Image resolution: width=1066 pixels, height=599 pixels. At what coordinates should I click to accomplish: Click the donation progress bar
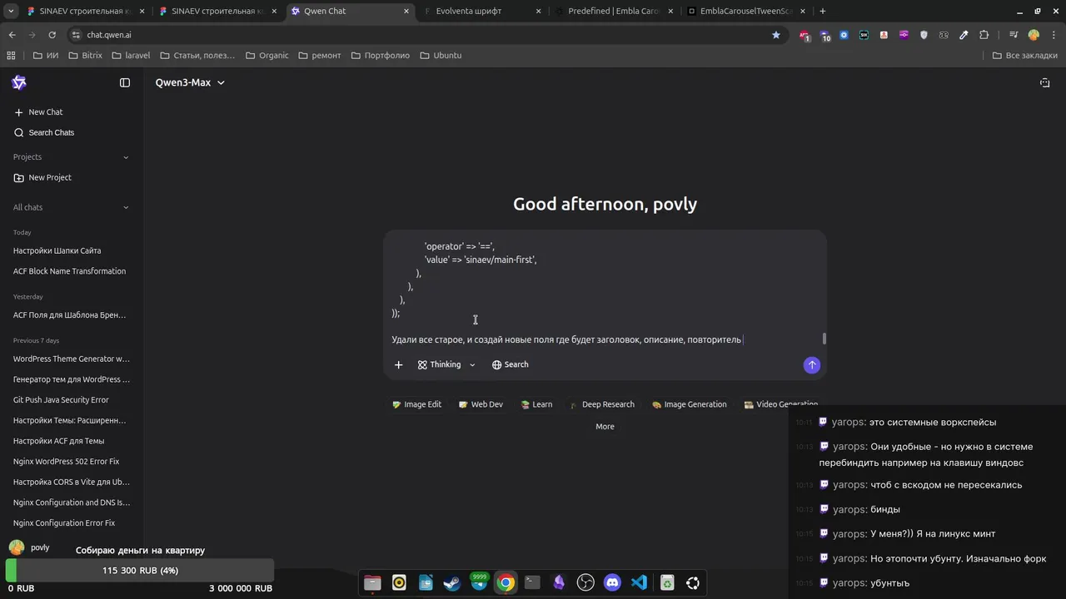click(x=140, y=571)
